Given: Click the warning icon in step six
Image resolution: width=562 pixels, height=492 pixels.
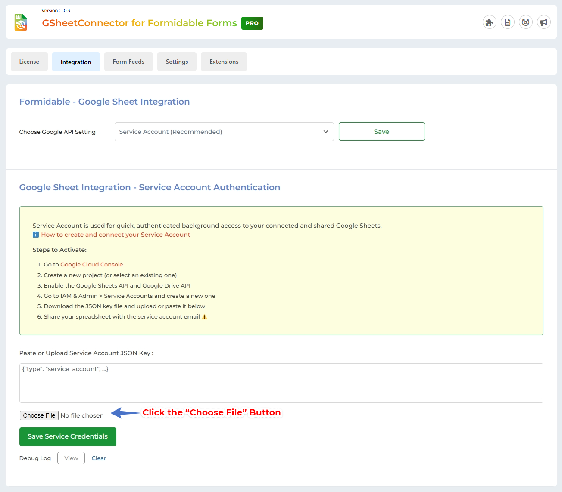Looking at the screenshot, I should 205,316.
